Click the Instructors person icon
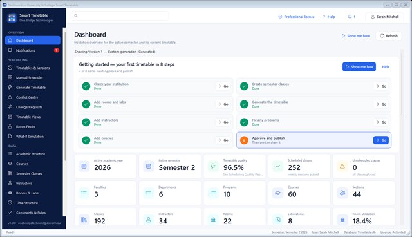Viewport: 412px width, 237px height. 10,183
